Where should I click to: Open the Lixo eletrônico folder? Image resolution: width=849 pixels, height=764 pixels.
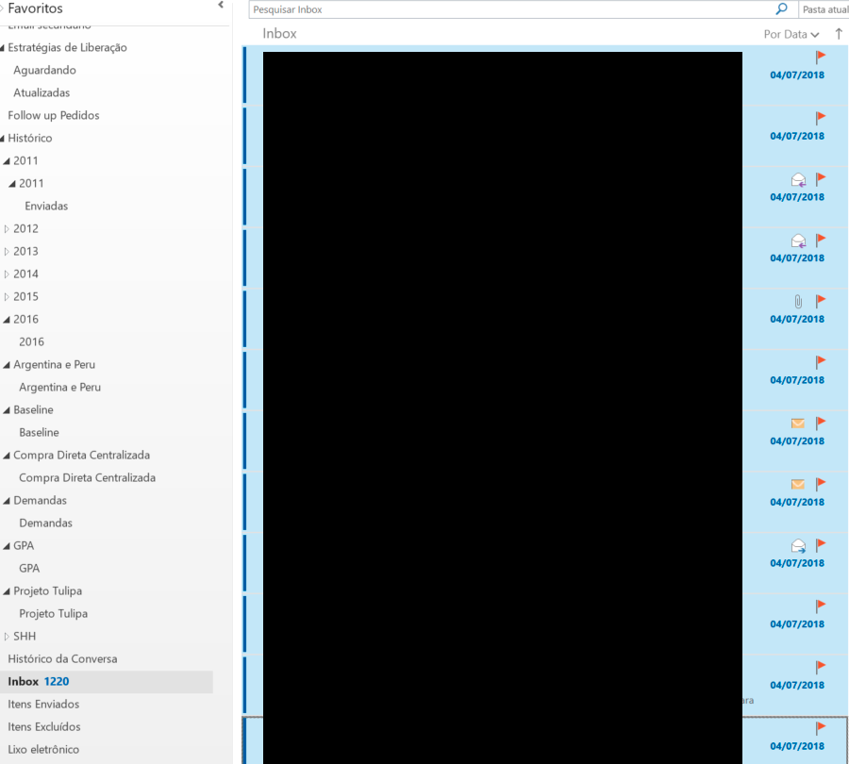click(43, 750)
